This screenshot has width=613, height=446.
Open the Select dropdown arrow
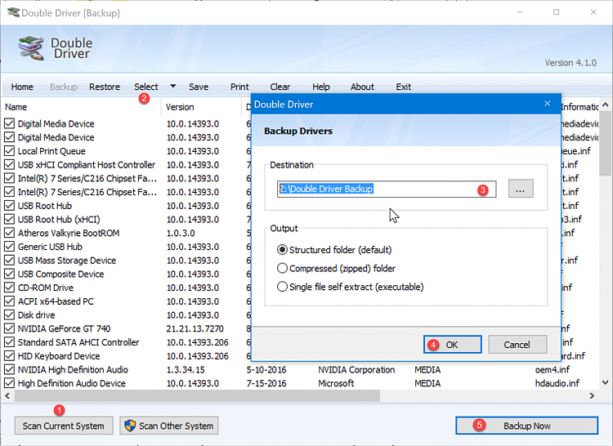coord(172,86)
